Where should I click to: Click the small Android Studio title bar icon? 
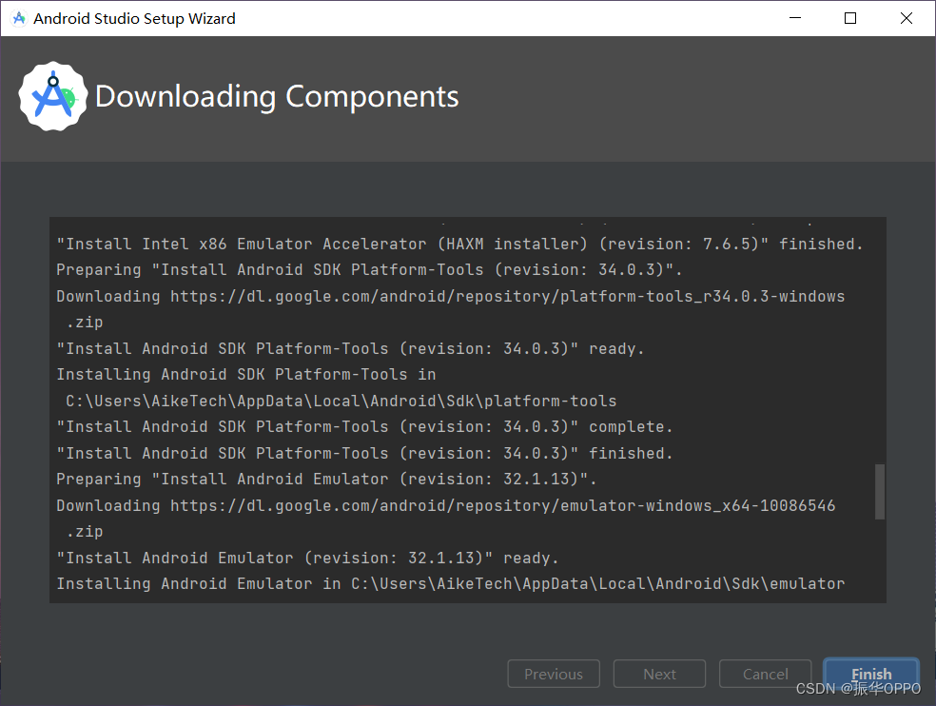click(x=19, y=18)
